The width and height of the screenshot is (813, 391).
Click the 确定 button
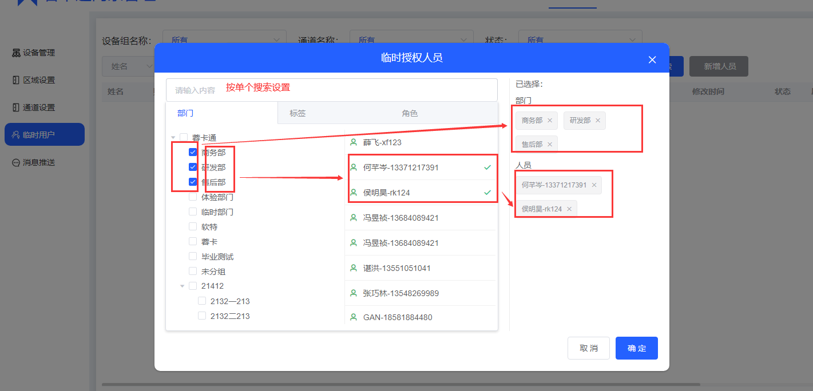tap(636, 348)
